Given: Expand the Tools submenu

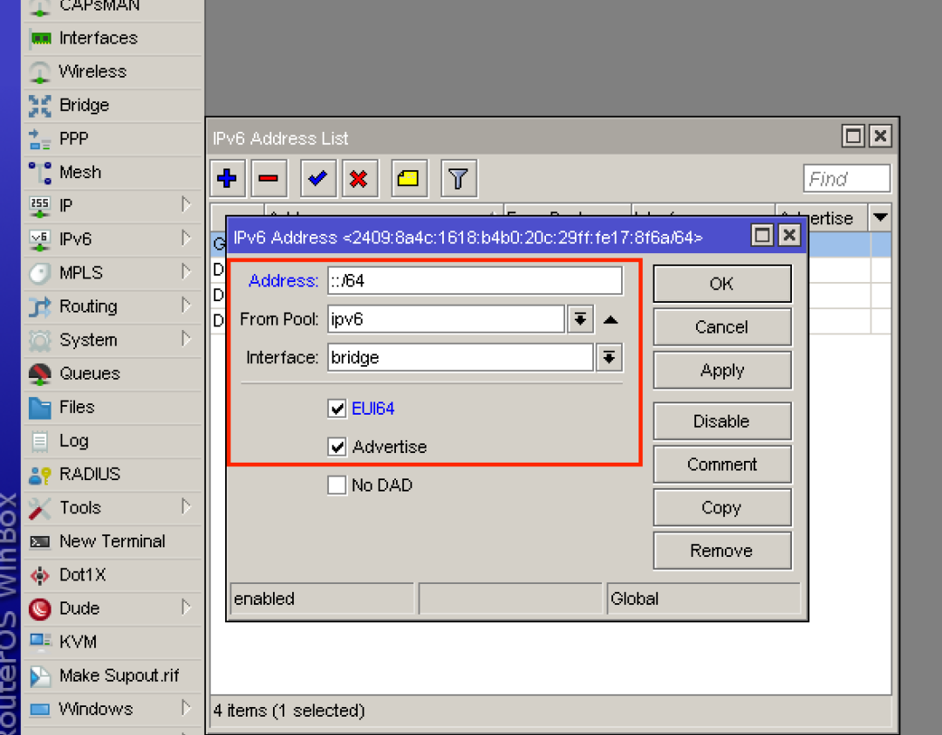Looking at the screenshot, I should coord(187,507).
